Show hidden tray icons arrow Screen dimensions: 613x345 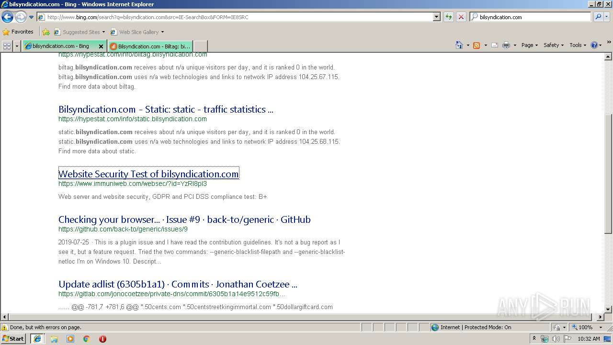[534, 339]
